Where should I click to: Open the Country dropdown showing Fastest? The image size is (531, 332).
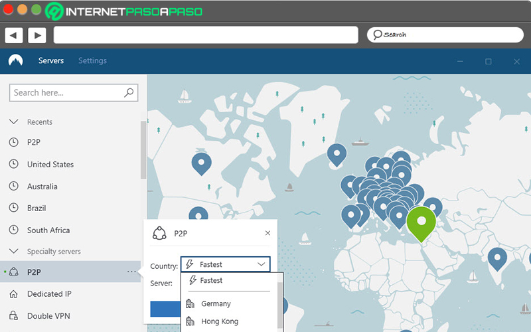(226, 264)
